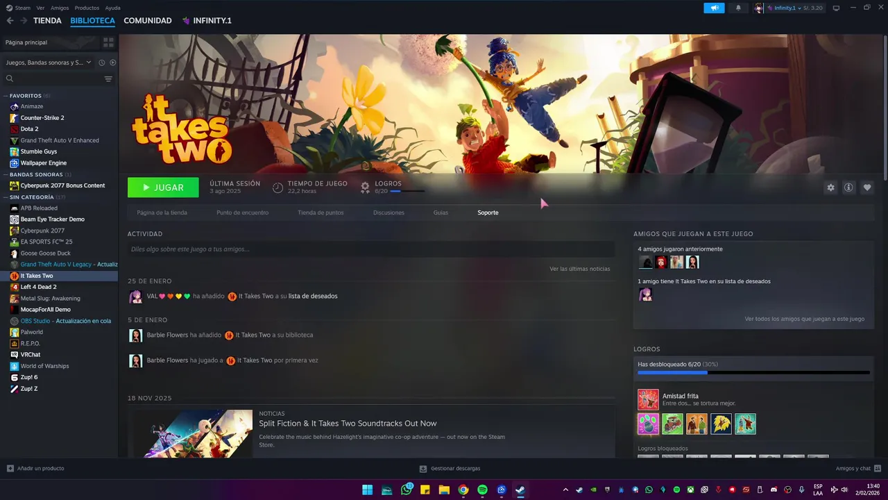Open Amigos y chat icon
Viewport: 888px width, 500px height.
click(878, 468)
